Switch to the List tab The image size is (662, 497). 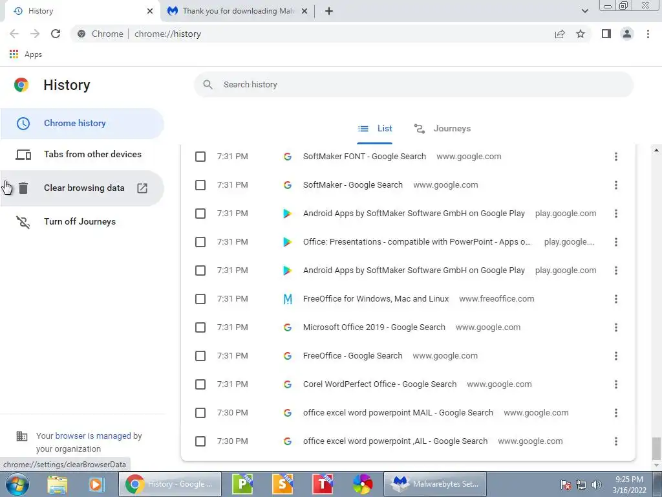(375, 129)
